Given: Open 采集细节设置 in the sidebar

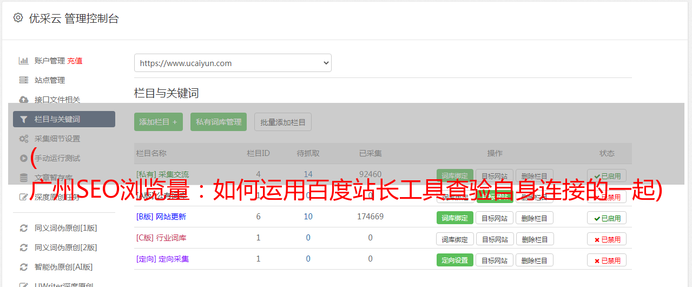Looking at the screenshot, I should (57, 139).
